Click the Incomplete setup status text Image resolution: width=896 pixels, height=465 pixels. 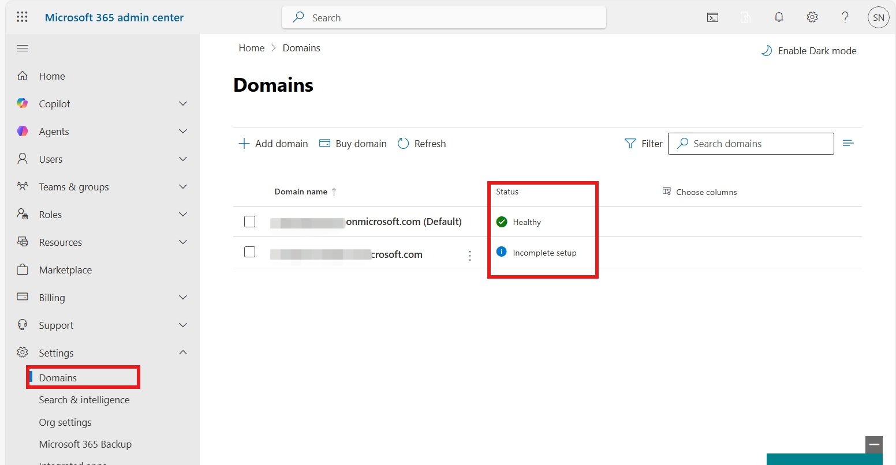(544, 253)
